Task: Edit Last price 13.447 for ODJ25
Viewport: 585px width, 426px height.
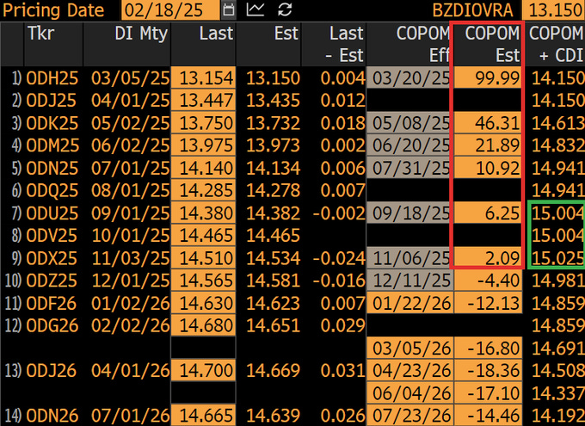Action: (x=203, y=100)
